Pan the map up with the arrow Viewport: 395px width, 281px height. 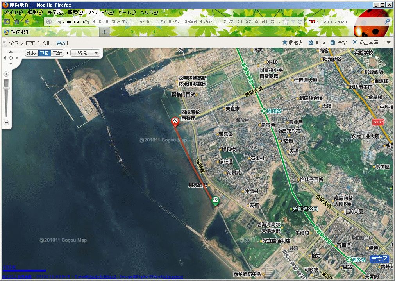(11, 52)
